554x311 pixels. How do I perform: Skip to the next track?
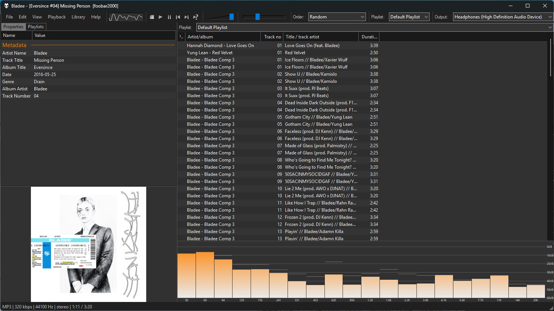(187, 17)
